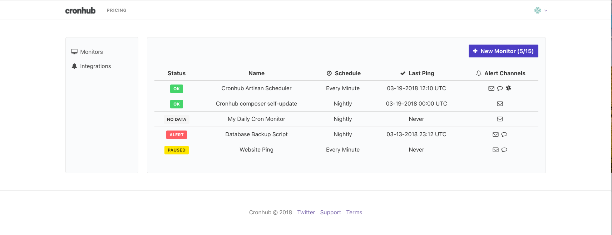Click the user avatar icon in header

tap(537, 10)
